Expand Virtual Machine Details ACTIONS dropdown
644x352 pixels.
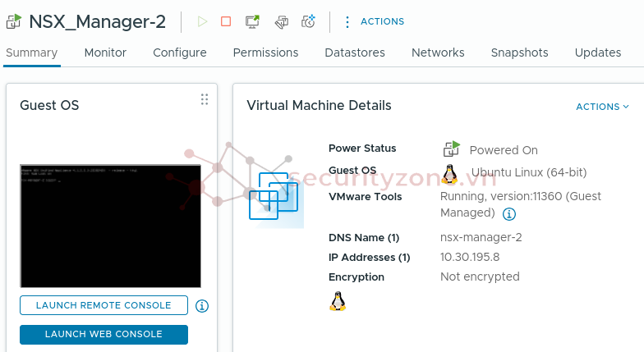(x=602, y=107)
